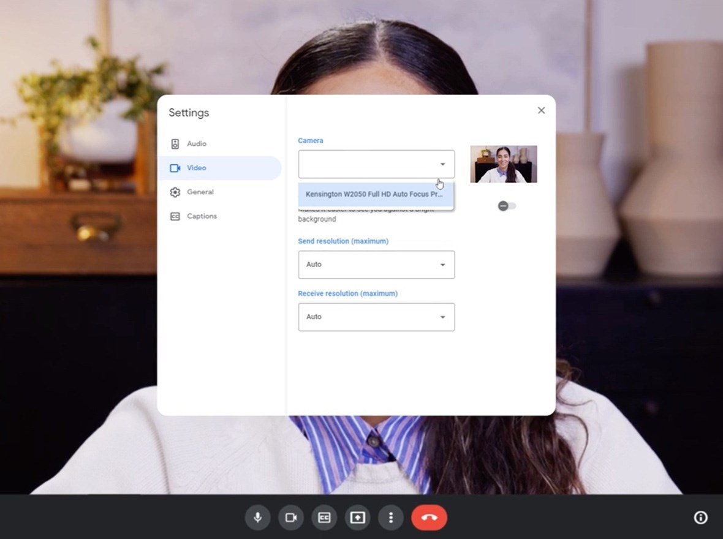Select the Kensington W2050 Full HD camera

376,194
